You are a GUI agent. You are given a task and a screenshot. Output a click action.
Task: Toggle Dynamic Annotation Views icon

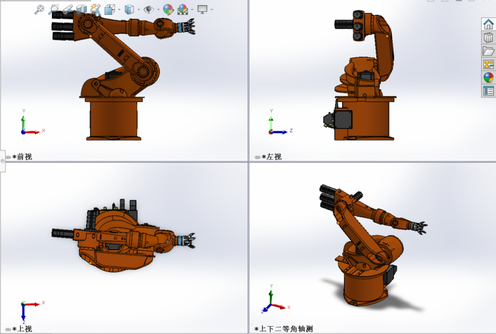tap(95, 10)
